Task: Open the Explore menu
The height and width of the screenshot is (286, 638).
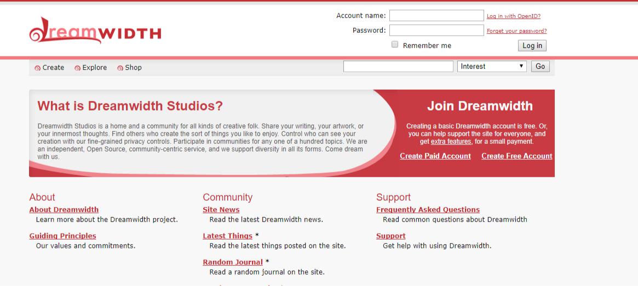Action: click(94, 67)
